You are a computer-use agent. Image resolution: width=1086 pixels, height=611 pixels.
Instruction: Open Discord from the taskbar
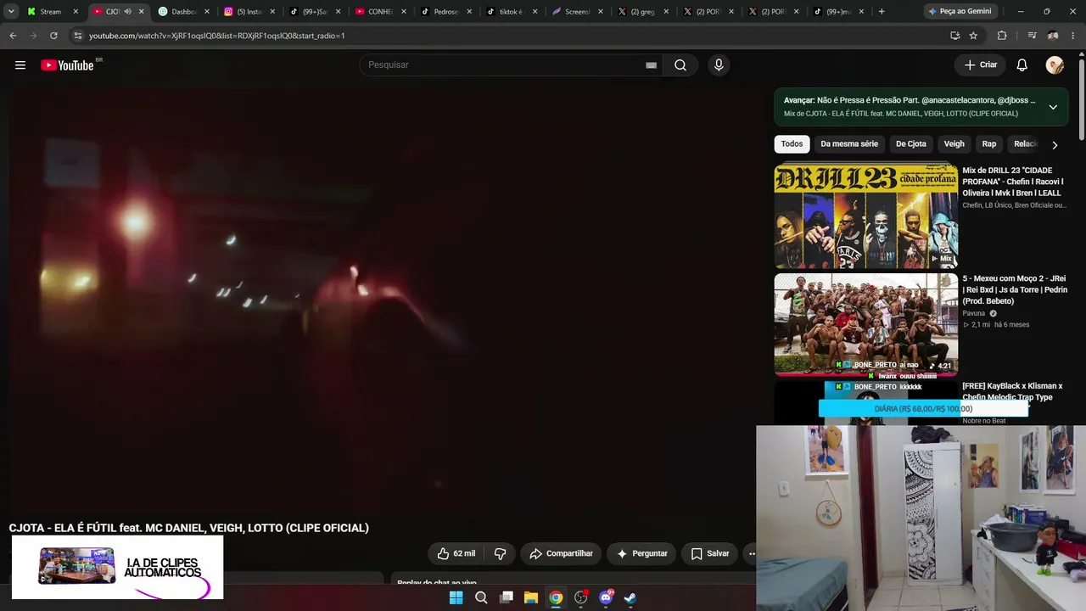point(606,597)
